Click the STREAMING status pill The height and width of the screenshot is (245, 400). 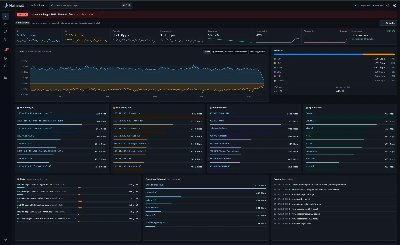pyautogui.click(x=22, y=23)
